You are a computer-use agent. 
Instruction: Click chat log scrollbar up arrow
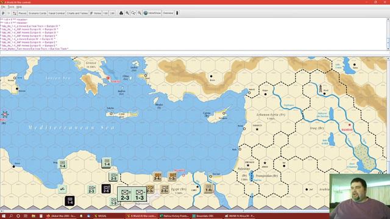[x=388, y=19]
